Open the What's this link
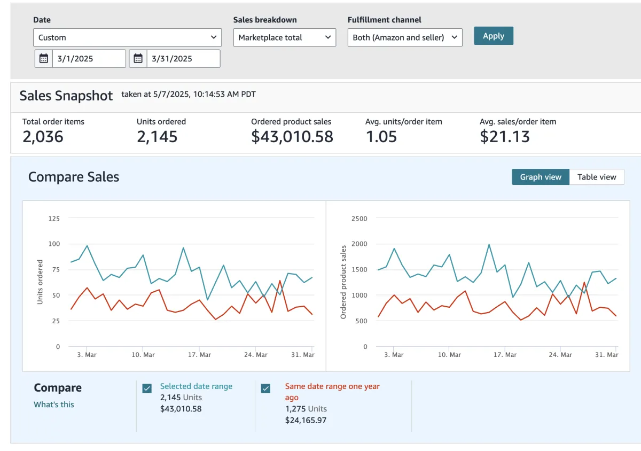Viewport: 641px width, 451px height. (54, 405)
